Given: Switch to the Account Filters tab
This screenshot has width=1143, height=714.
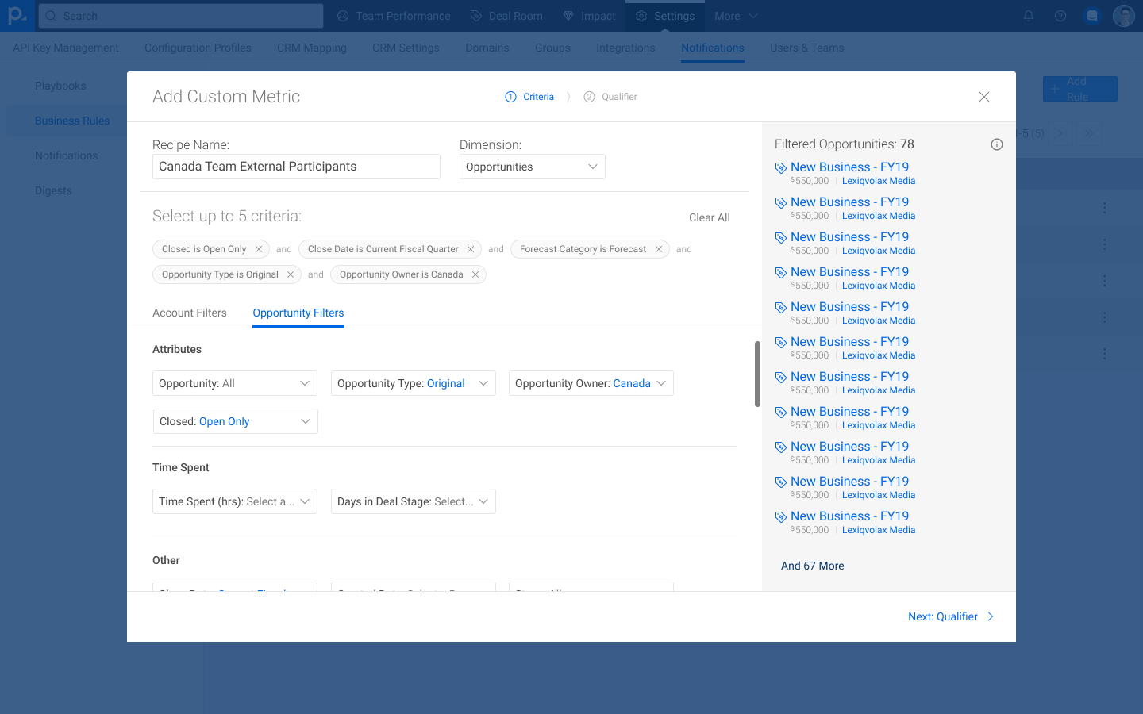Looking at the screenshot, I should [190, 313].
